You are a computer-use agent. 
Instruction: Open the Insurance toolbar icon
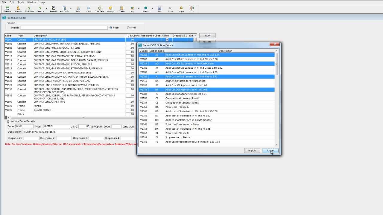click(54, 9)
